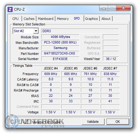View the About tab

pos(106,19)
